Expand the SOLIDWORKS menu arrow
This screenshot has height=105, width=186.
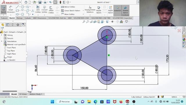pyautogui.click(x=20, y=2)
